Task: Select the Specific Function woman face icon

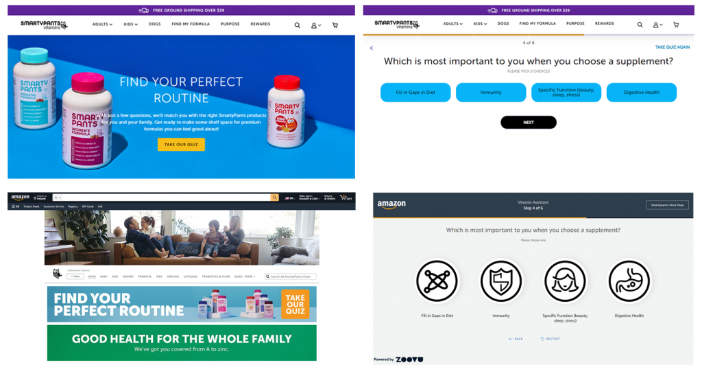Action: coord(565,281)
